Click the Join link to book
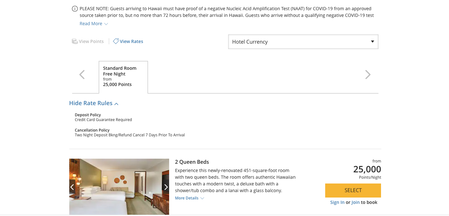Screen dimensions: 449x216 tap(355, 202)
